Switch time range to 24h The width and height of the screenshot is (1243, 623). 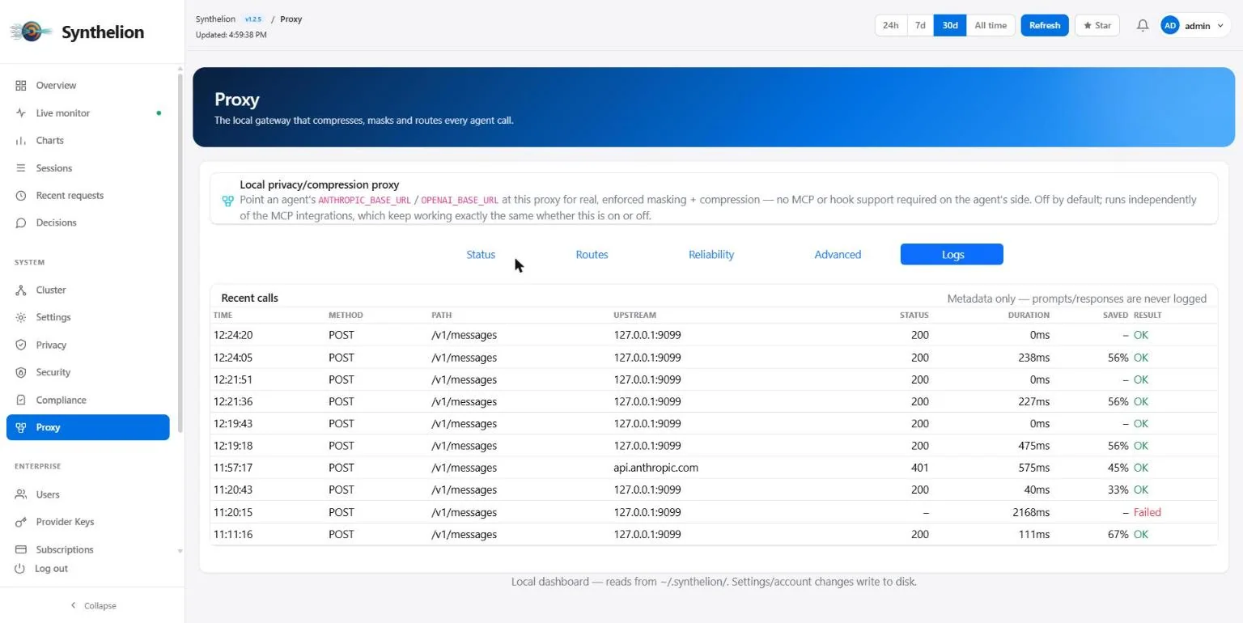pos(891,25)
